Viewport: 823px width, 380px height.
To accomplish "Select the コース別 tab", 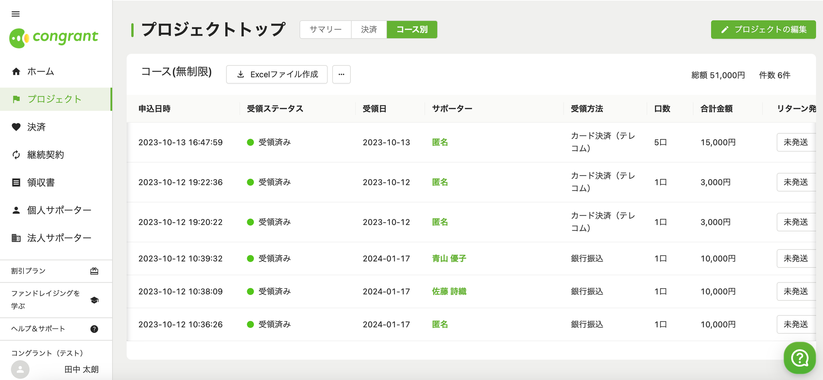I will tap(412, 30).
